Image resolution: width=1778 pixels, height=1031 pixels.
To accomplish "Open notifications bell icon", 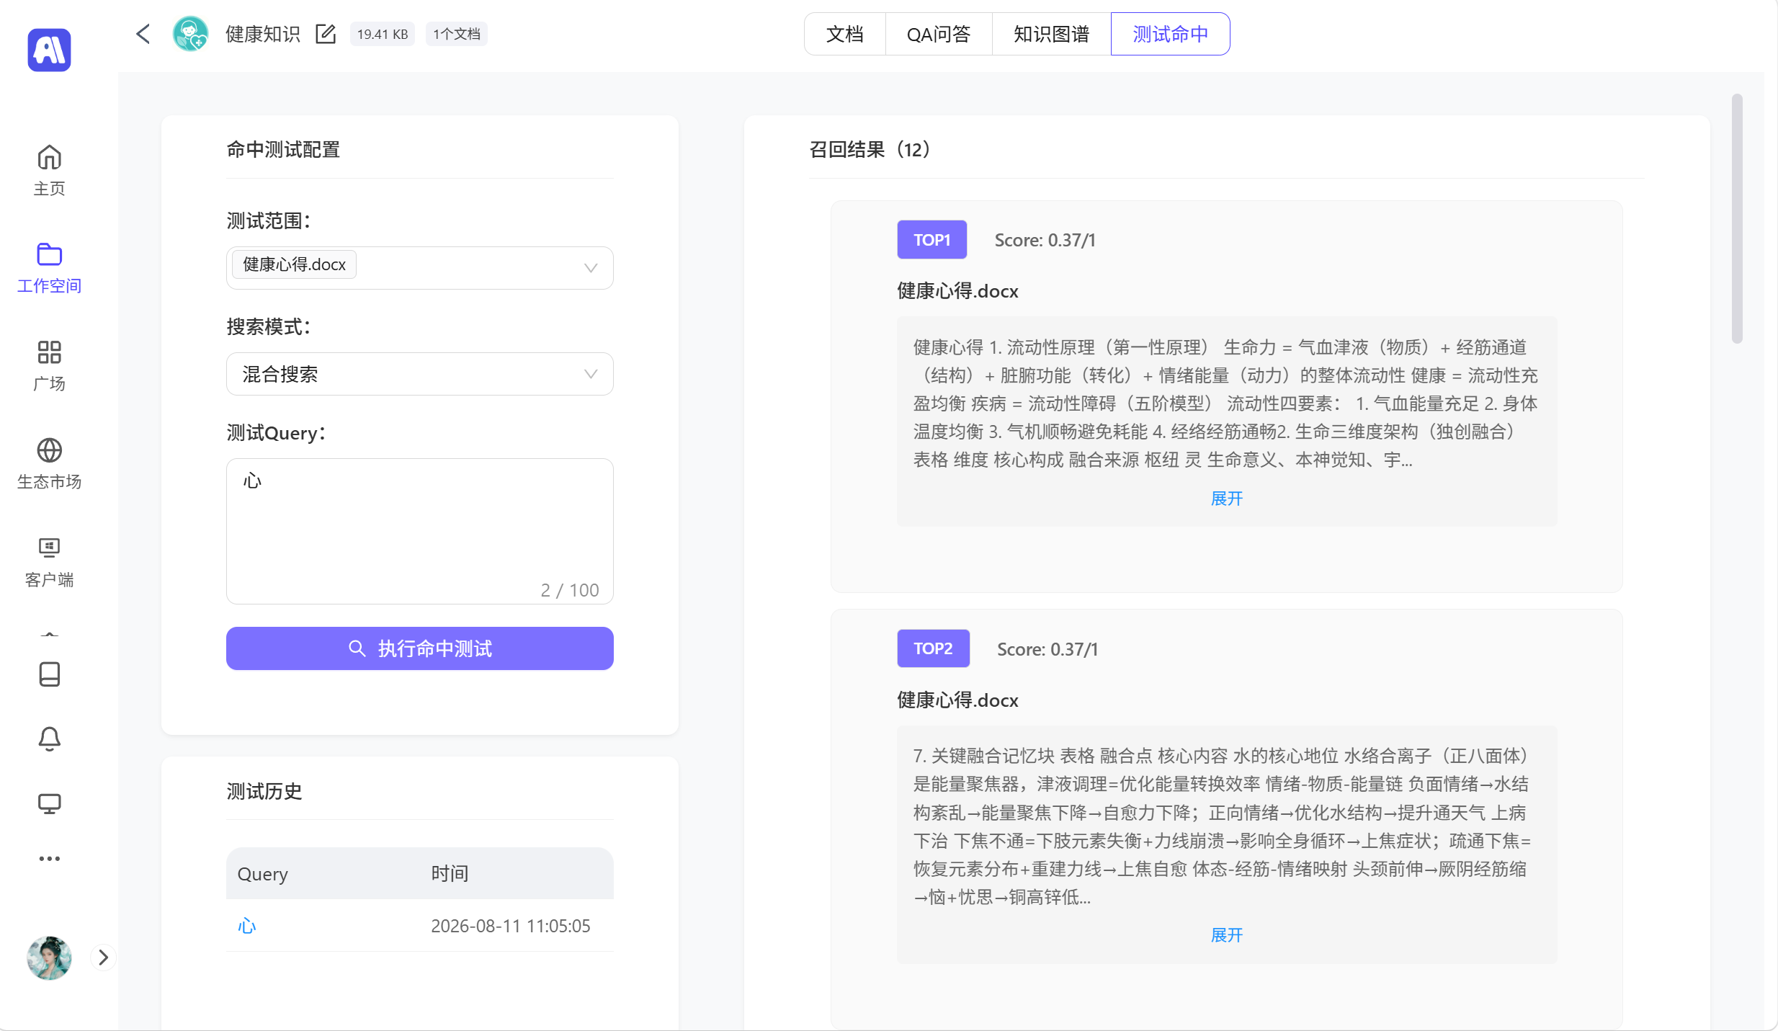I will click(49, 738).
